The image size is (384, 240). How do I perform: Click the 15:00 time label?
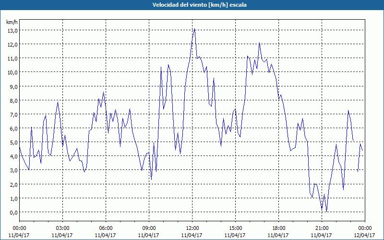click(x=235, y=228)
